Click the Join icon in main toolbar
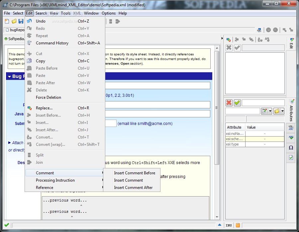The width and height of the screenshot is (299, 232). coord(118,22)
